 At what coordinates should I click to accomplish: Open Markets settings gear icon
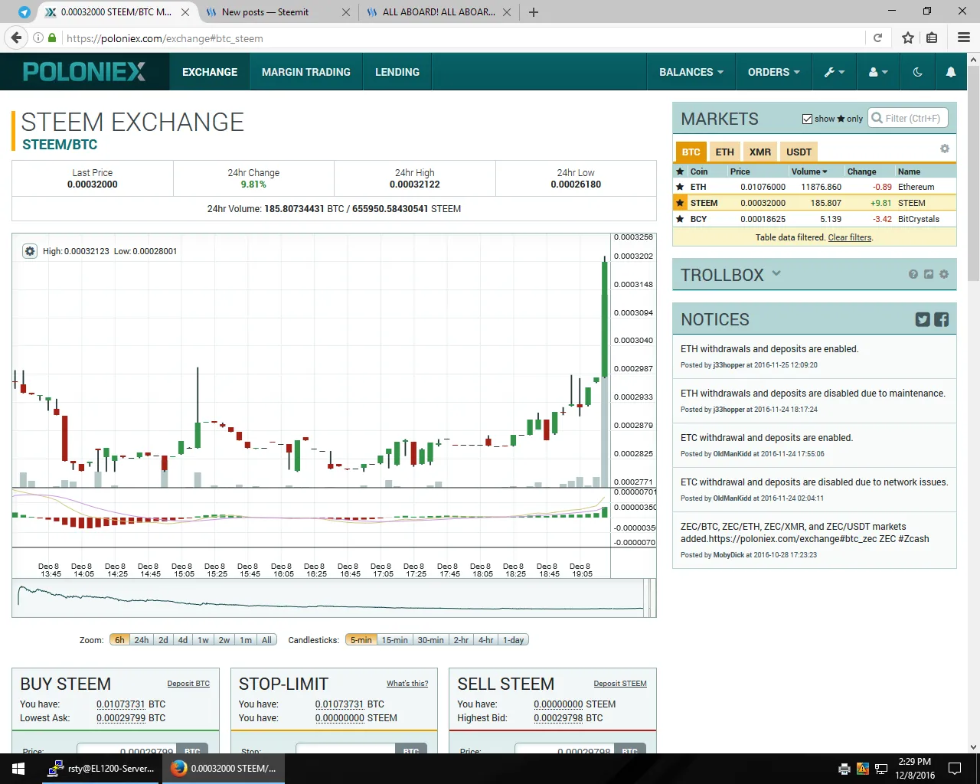pos(944,149)
